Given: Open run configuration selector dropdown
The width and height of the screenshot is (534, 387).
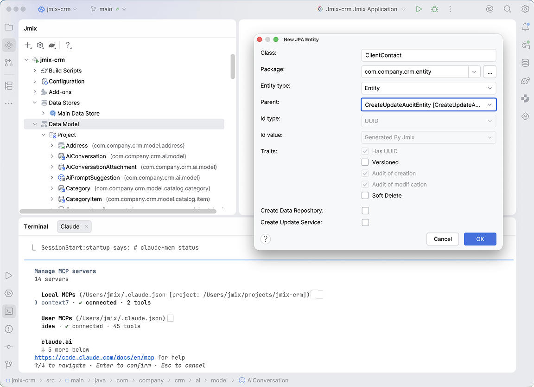Looking at the screenshot, I should [x=361, y=9].
